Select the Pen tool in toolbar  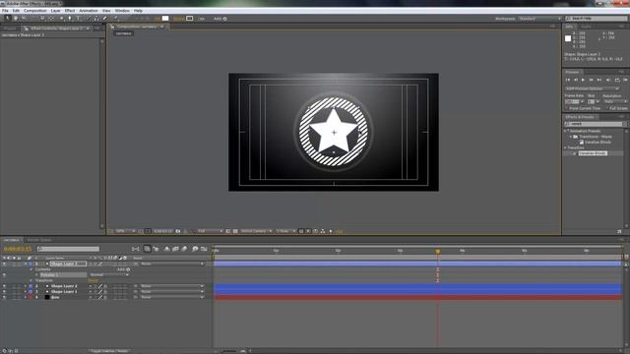coord(70,19)
